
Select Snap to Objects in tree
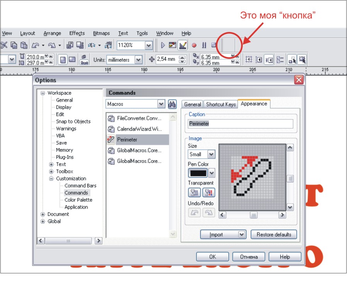[73, 121]
